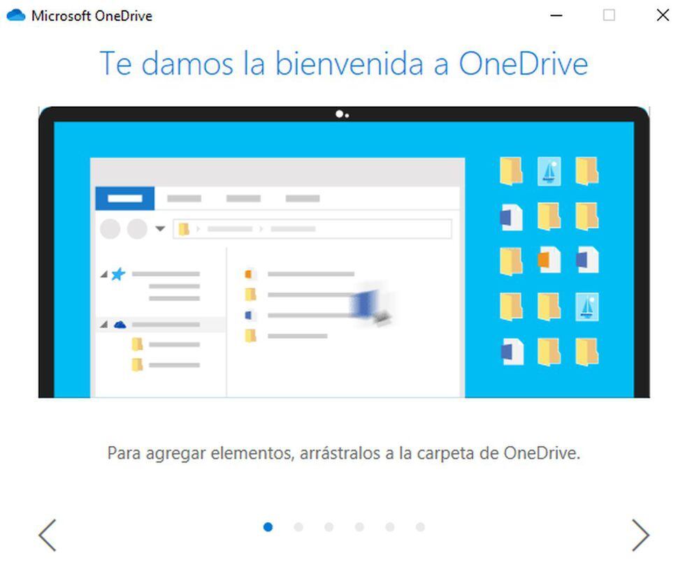
Task: Click sailboat picture icon in top desktop row
Action: point(549,171)
